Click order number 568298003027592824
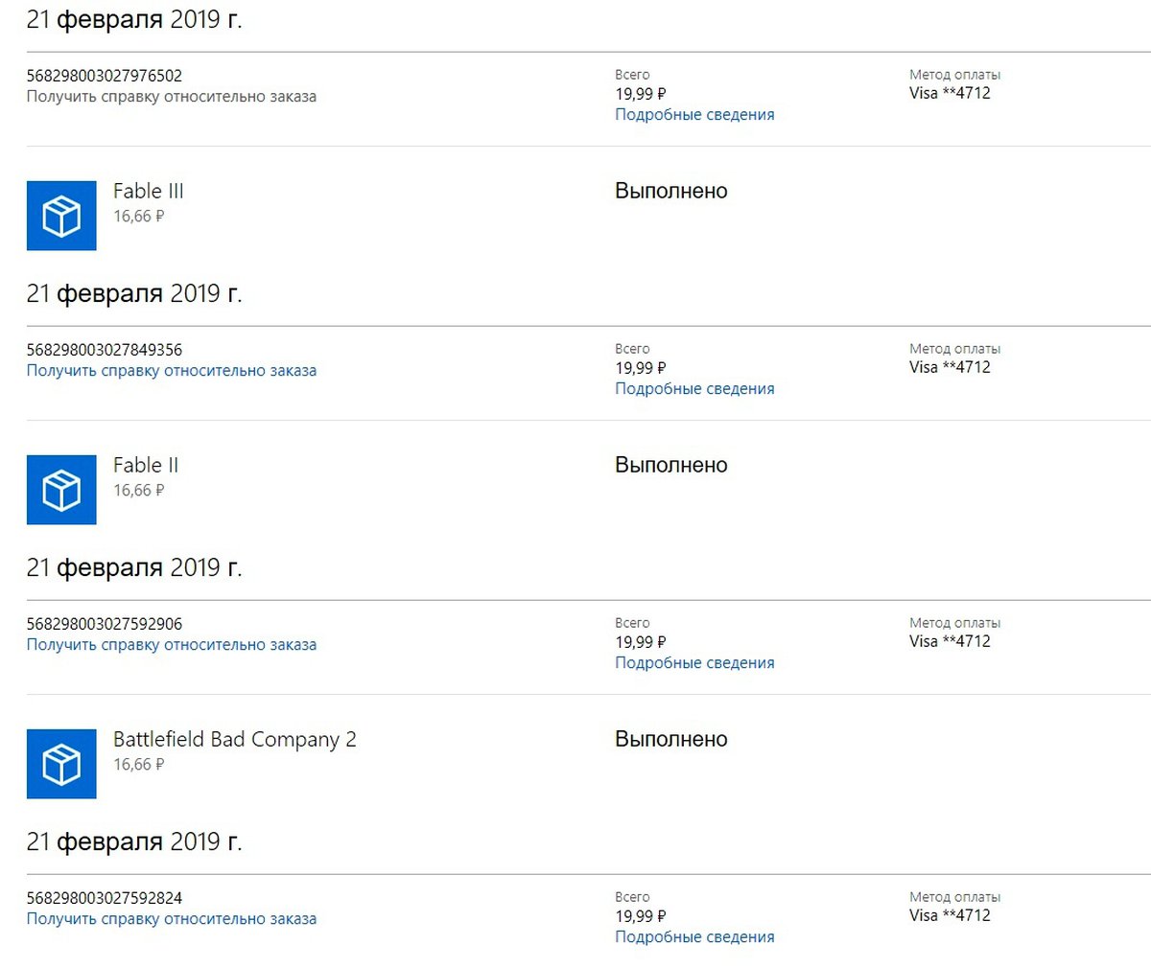The width and height of the screenshot is (1151, 968). (x=105, y=898)
